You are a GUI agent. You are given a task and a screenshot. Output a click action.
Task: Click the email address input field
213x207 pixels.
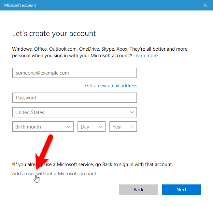(x=75, y=73)
